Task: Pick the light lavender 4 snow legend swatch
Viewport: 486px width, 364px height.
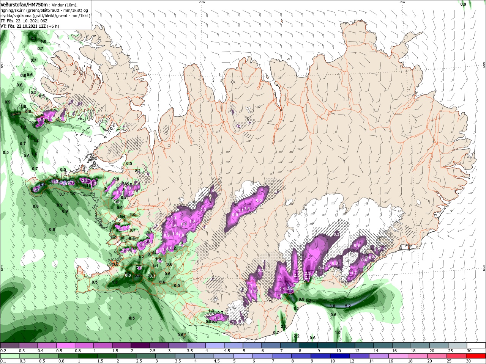Action: [215, 345]
